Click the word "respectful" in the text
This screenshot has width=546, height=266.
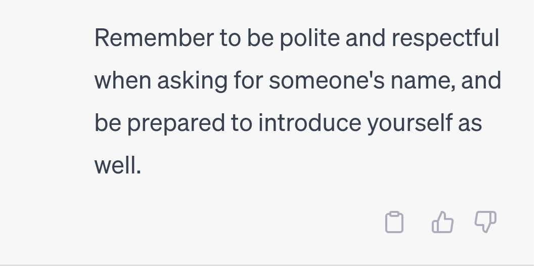tap(445, 38)
